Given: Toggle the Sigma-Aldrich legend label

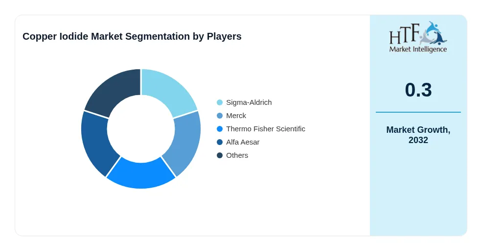Looking at the screenshot, I should point(249,102).
